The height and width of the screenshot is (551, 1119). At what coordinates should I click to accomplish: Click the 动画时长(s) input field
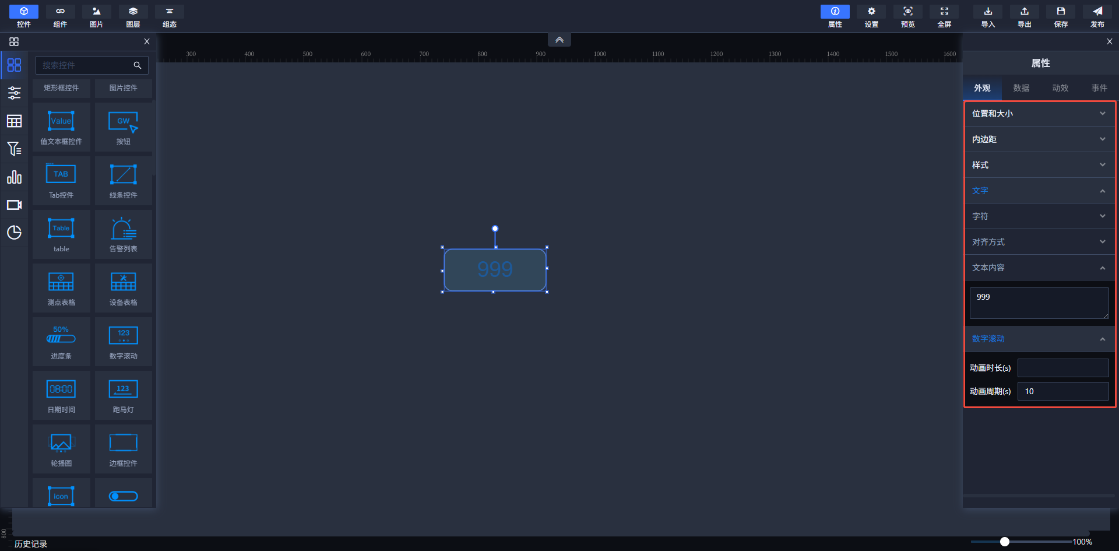(x=1062, y=368)
